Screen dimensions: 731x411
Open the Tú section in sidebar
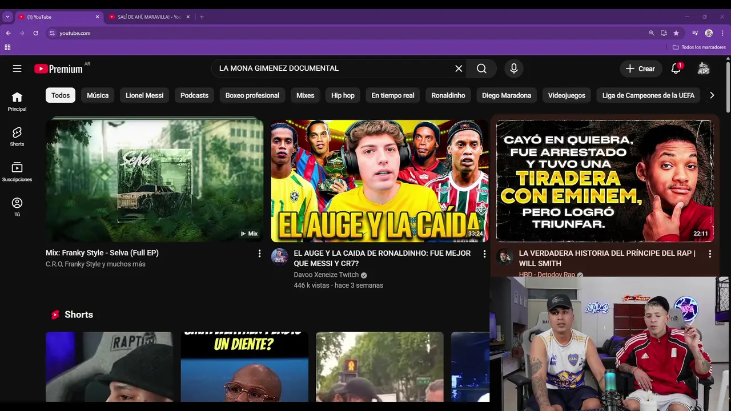click(x=17, y=207)
